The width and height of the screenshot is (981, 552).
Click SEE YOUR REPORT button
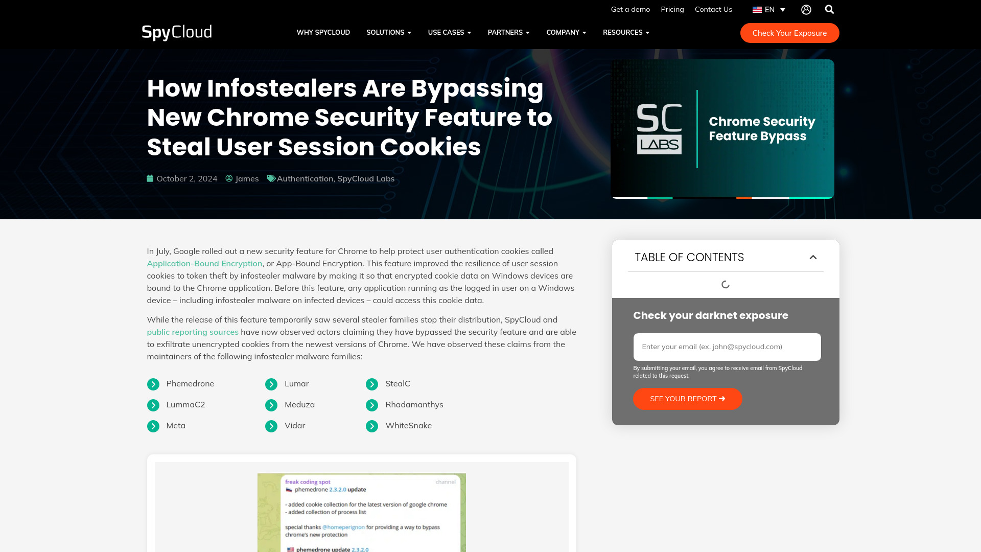[x=687, y=398]
